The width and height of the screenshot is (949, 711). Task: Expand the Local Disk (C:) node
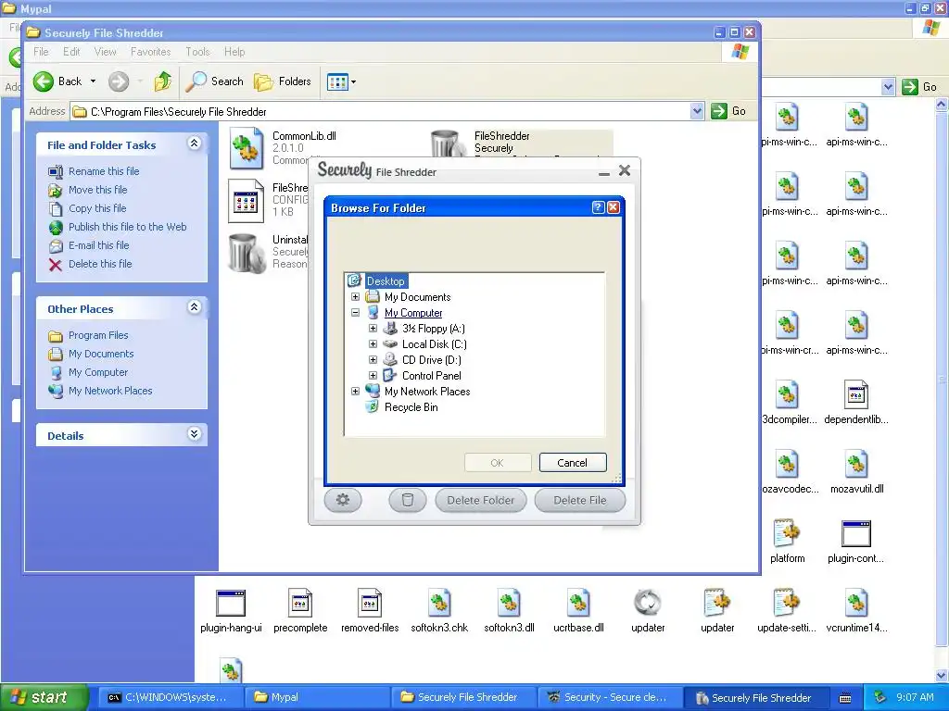click(373, 344)
